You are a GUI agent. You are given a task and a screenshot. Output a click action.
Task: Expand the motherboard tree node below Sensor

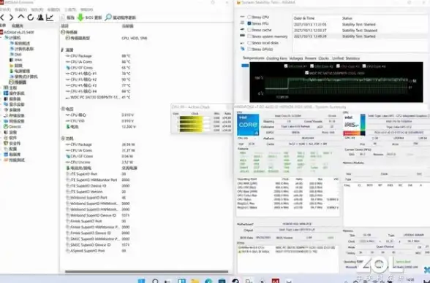pos(1,88)
